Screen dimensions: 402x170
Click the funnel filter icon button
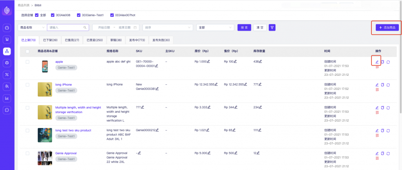pyautogui.click(x=272, y=27)
